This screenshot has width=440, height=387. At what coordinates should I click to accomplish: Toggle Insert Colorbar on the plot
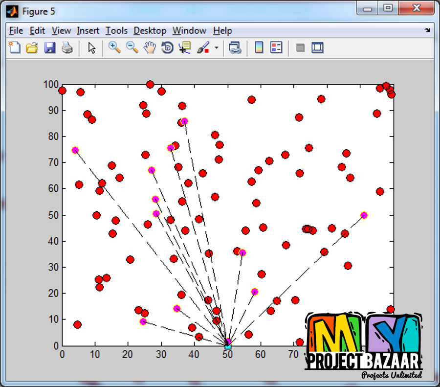259,47
